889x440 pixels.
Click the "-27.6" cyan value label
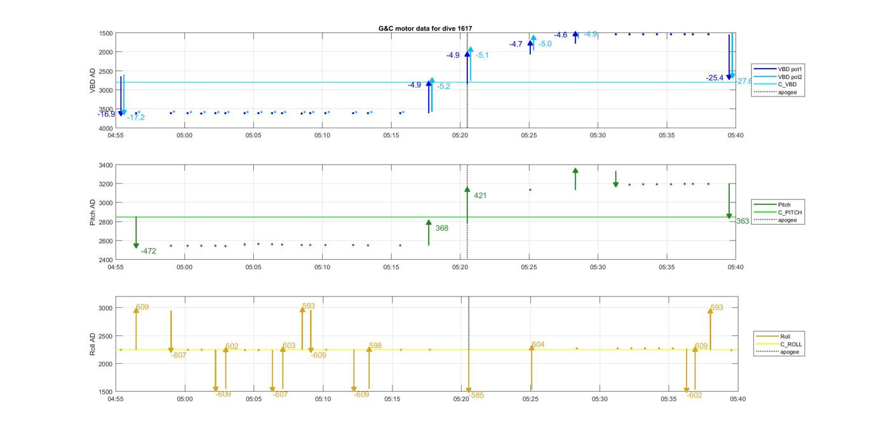point(743,81)
